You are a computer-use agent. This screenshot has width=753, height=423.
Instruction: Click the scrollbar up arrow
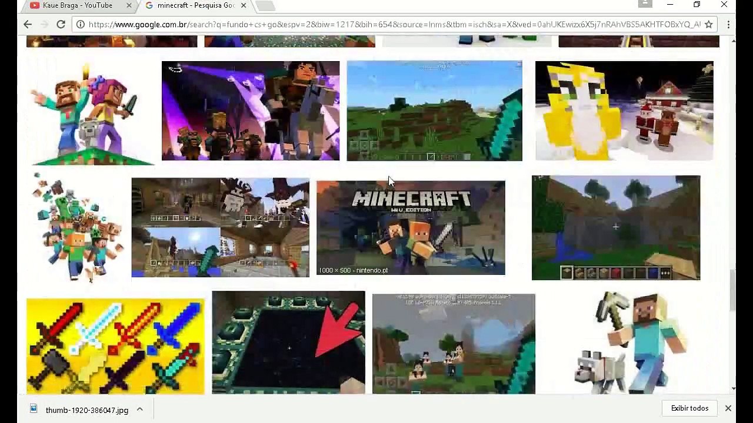[x=733, y=40]
